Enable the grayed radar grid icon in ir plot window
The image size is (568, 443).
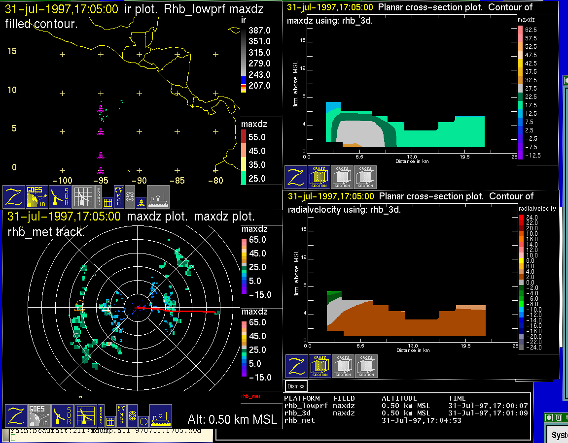[84, 196]
